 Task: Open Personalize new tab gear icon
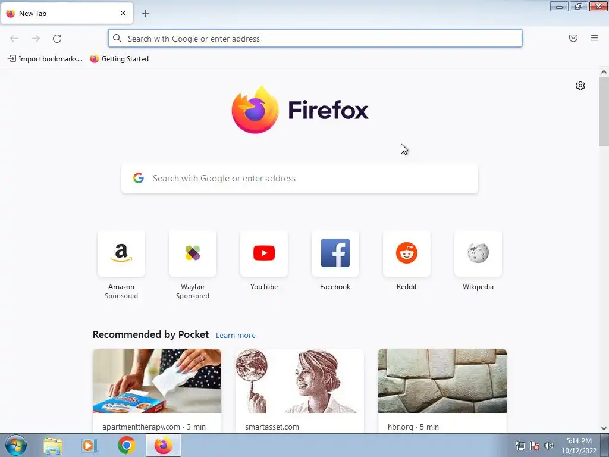tap(580, 86)
